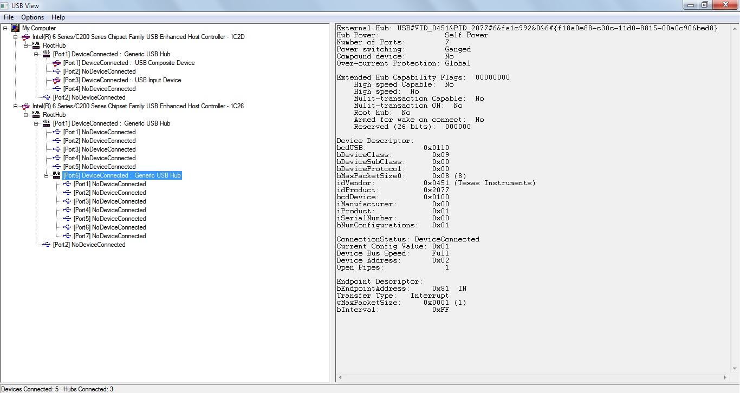Open the Options menu
Image resolution: width=740 pixels, height=393 pixels.
(x=33, y=17)
